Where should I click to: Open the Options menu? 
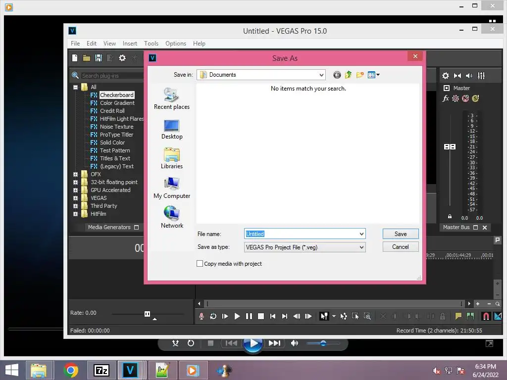(x=176, y=44)
